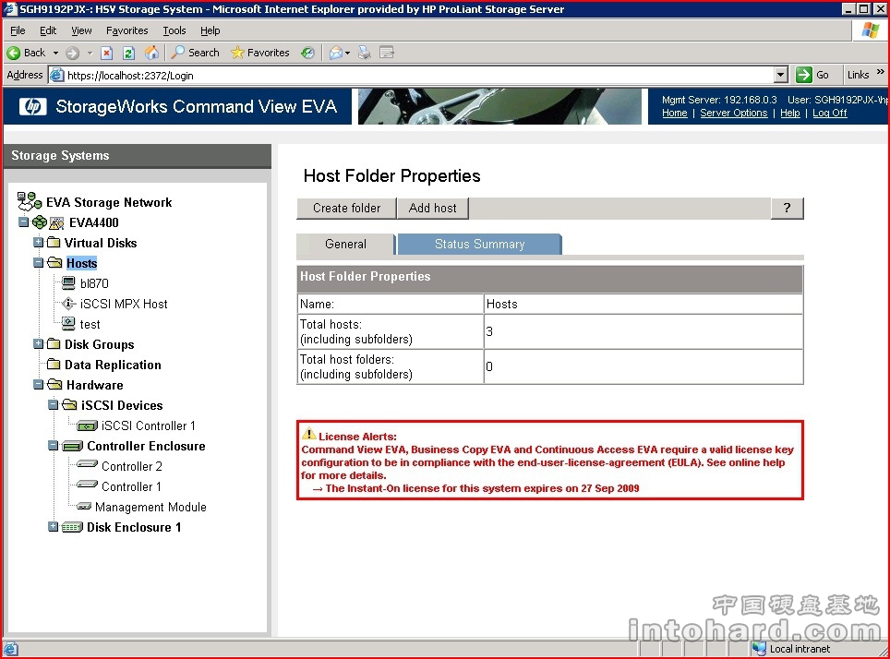Expand the Virtual Disks folder

coord(38,243)
